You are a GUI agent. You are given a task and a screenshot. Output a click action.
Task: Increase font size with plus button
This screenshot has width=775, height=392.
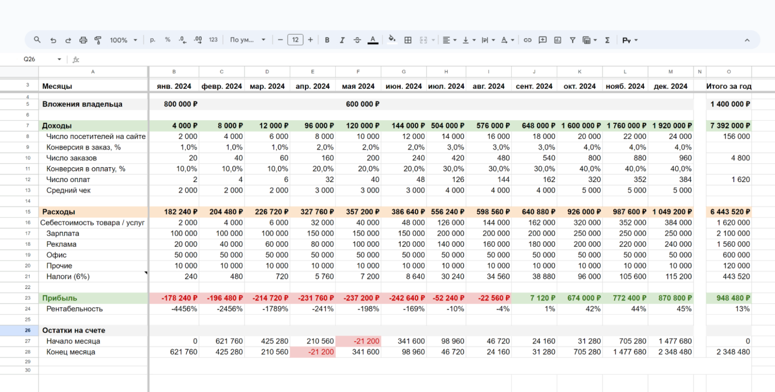click(310, 40)
